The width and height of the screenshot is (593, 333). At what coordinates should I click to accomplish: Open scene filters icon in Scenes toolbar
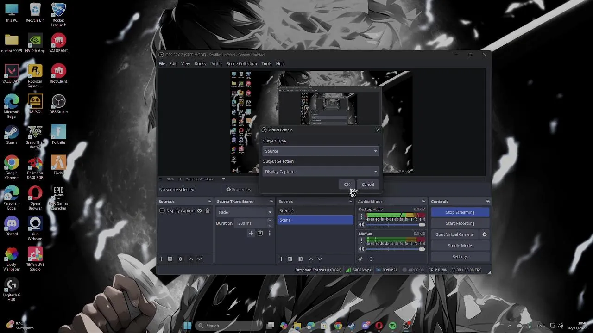[x=300, y=259]
